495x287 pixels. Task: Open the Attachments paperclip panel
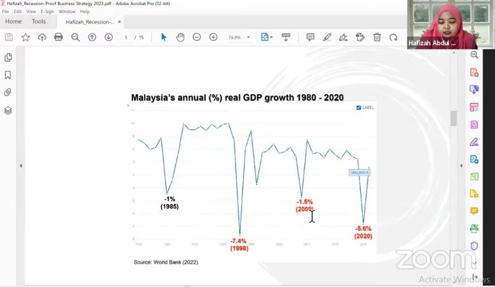click(8, 92)
